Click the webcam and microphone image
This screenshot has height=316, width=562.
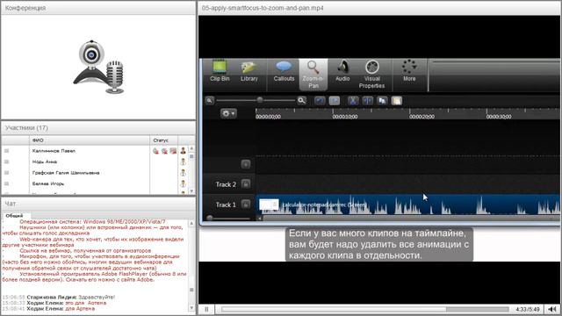99,67
